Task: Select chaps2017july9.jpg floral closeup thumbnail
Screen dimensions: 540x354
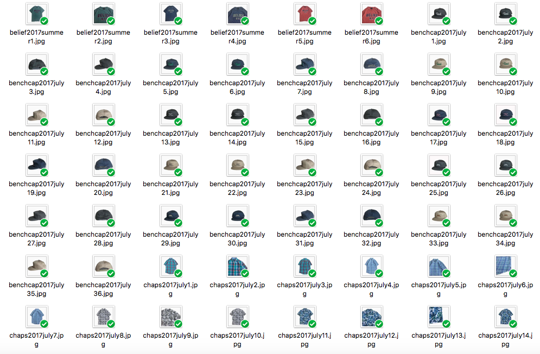Action: point(171,317)
